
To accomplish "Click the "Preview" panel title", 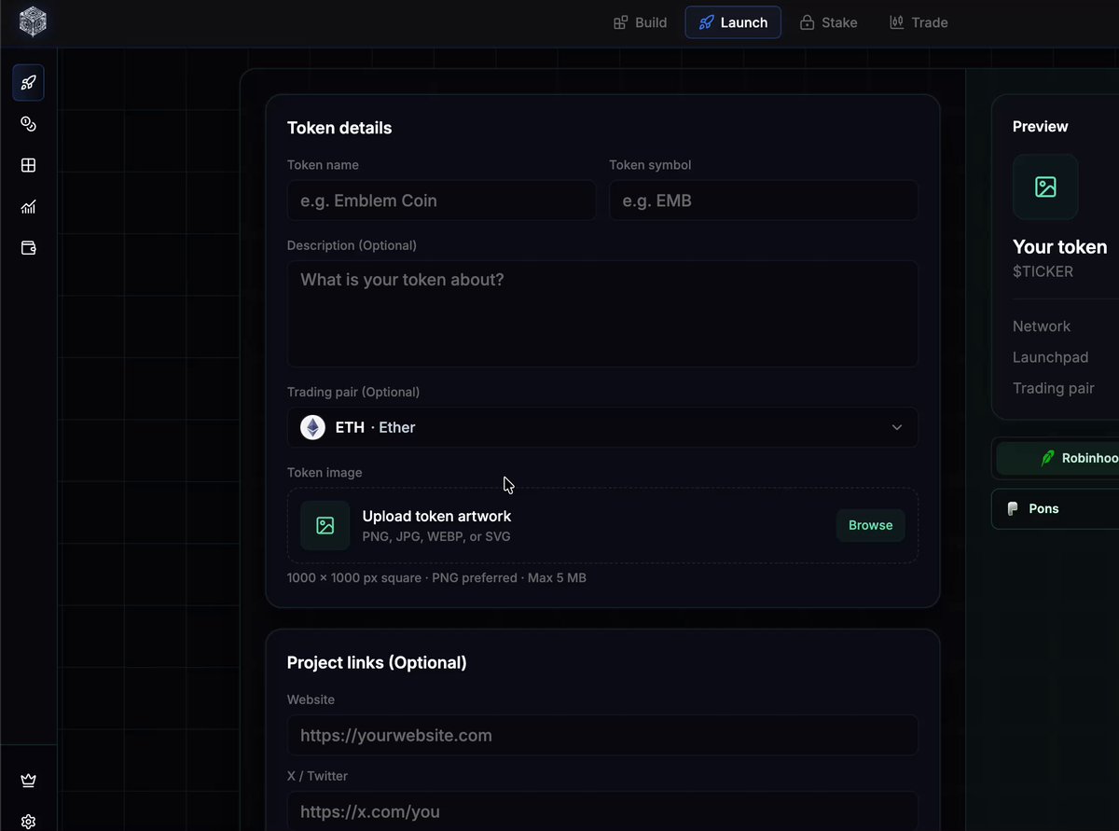I will [1041, 127].
